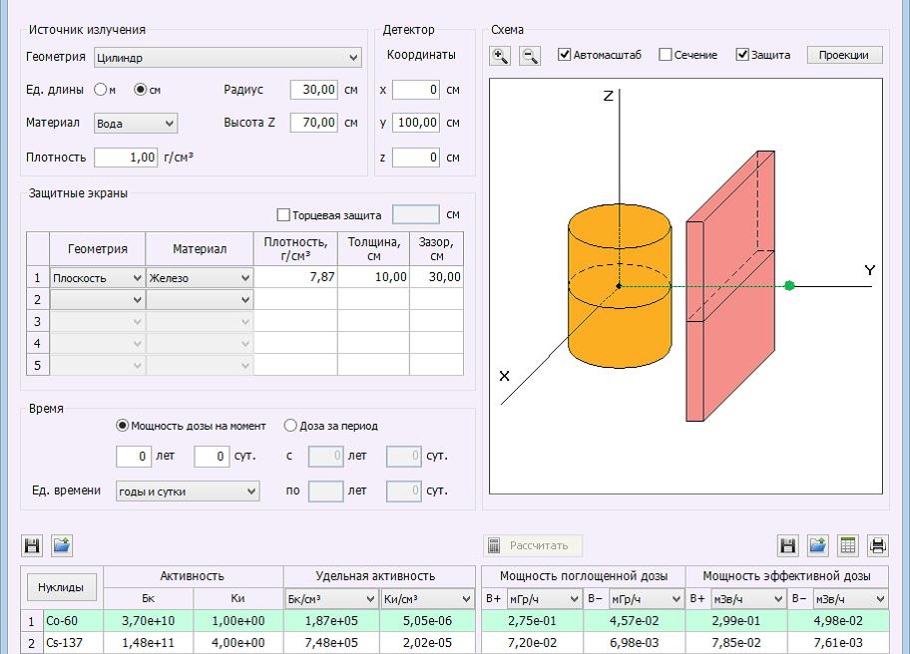Toggle the Автомасштаб checkbox
The width and height of the screenshot is (910, 654).
(564, 55)
